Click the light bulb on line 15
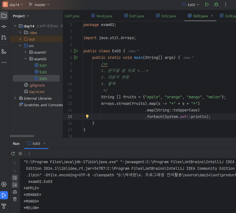This screenshot has height=213, width=236. point(87,117)
